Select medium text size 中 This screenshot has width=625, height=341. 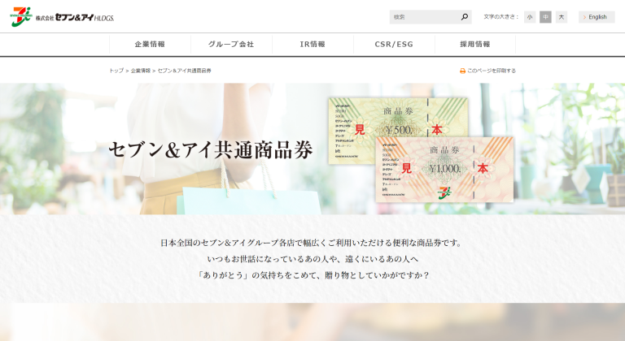545,17
